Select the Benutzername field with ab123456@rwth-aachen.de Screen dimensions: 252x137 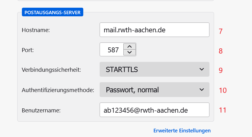coord(154,110)
